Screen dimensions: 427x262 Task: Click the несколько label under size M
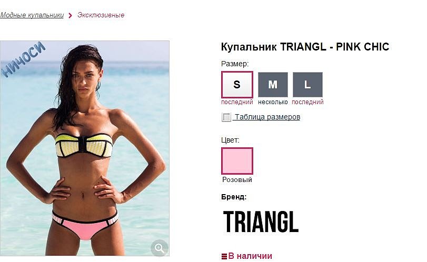[x=273, y=102]
